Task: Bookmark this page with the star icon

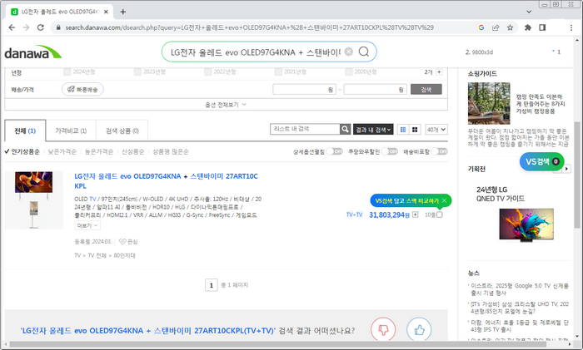Action: point(510,27)
